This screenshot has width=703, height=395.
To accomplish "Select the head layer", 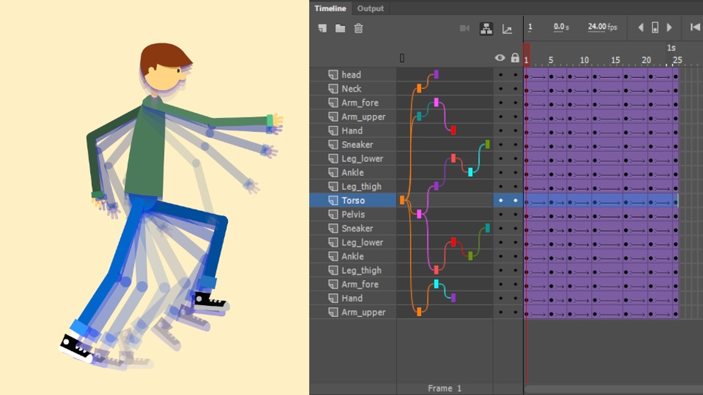I will 351,75.
